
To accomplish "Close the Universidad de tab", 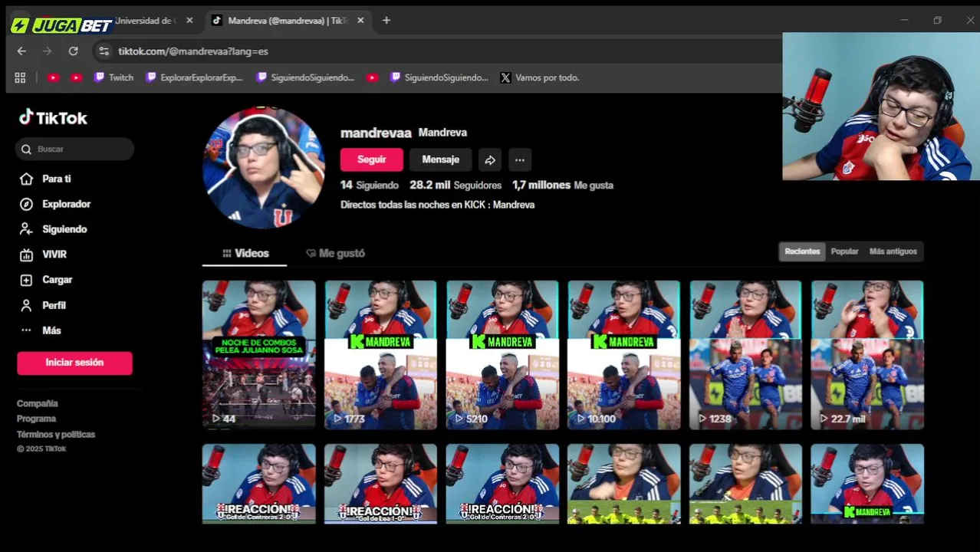I will coord(189,21).
